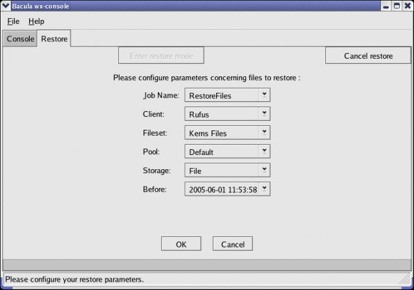Viewport: 414px width, 290px height.
Task: Click the 'Please configure parameters concerning files' instruction text
Action: pyautogui.click(x=207, y=78)
